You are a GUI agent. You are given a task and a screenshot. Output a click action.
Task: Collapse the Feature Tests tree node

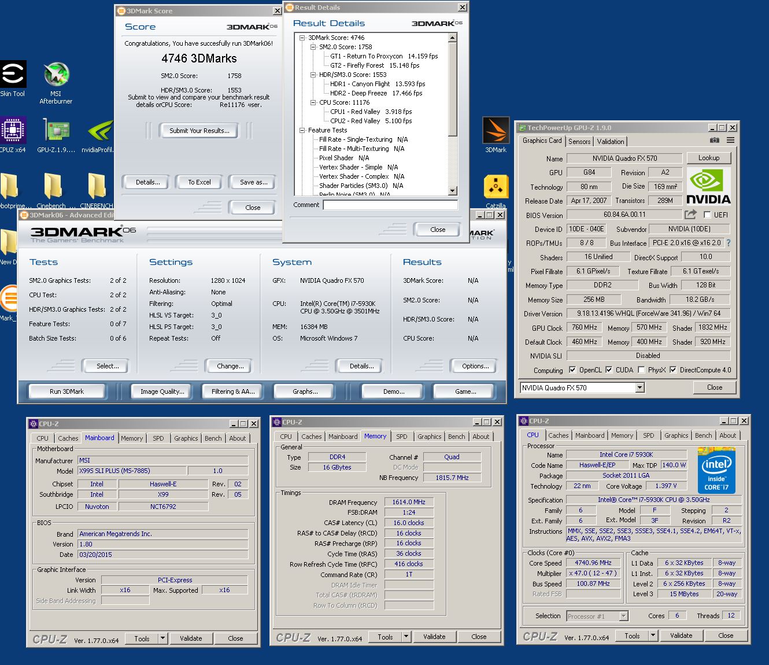pos(302,130)
